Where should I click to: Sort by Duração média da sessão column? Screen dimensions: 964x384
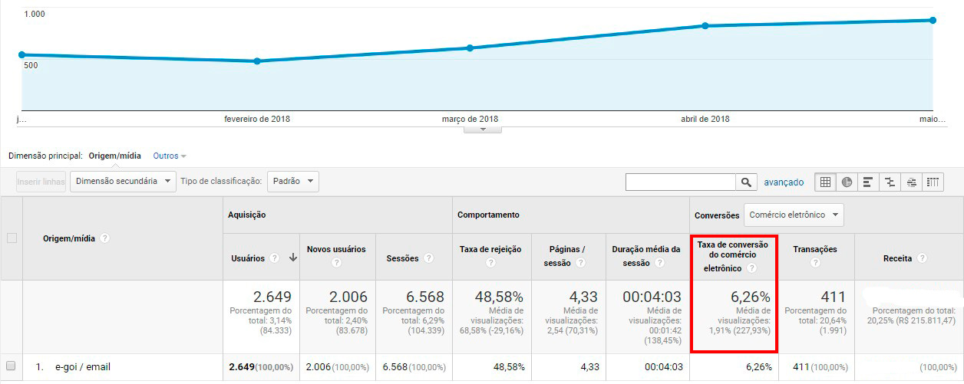pos(646,255)
